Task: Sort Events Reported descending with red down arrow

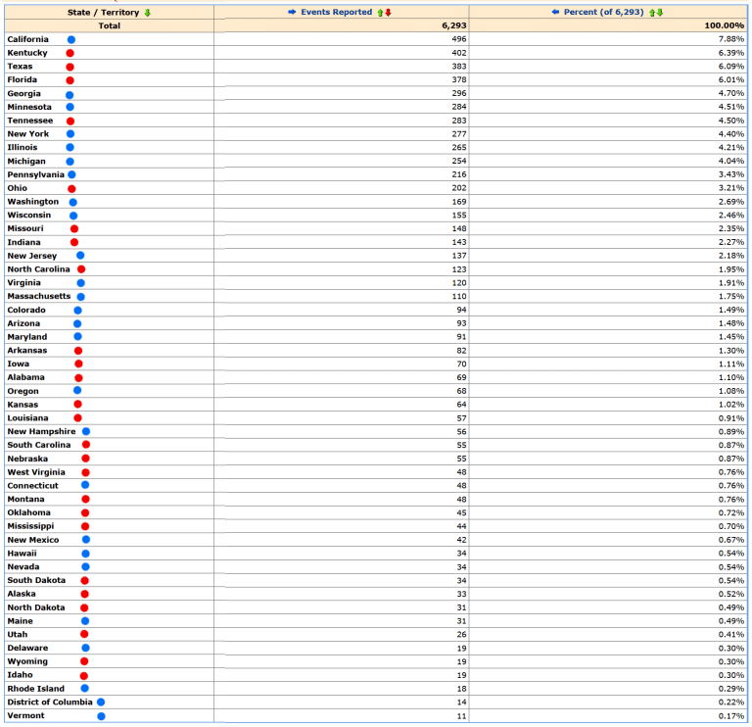Action: (388, 13)
